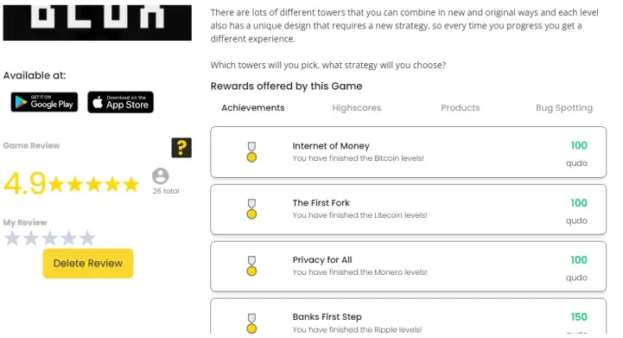The height and width of the screenshot is (338, 623).
Task: Rate one star in My Review
Action: pos(12,239)
